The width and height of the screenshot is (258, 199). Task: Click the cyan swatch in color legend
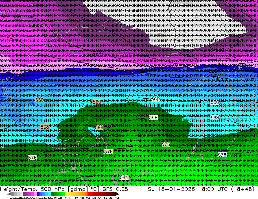coord(49,194)
